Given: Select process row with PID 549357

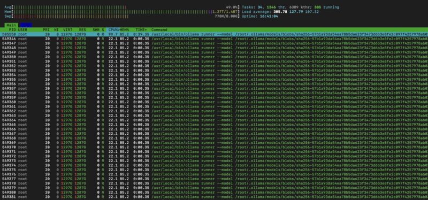Looking at the screenshot, I should pos(214,88).
